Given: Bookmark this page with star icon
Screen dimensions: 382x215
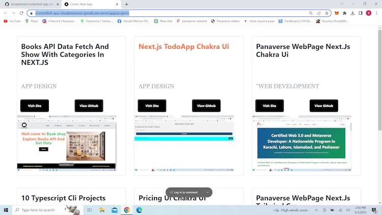Looking at the screenshot, I should click(x=326, y=13).
